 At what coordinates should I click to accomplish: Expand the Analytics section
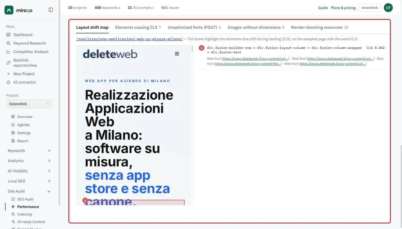[29, 161]
